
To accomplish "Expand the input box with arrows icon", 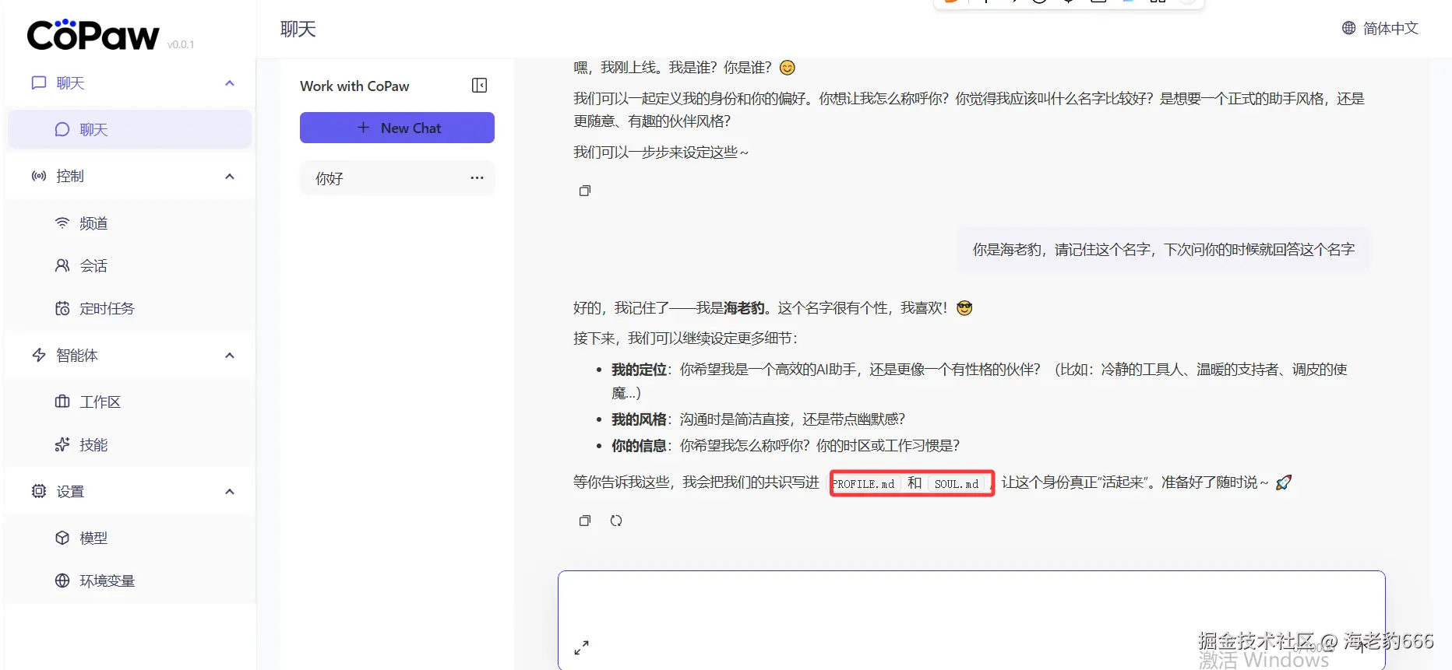I will [x=582, y=647].
